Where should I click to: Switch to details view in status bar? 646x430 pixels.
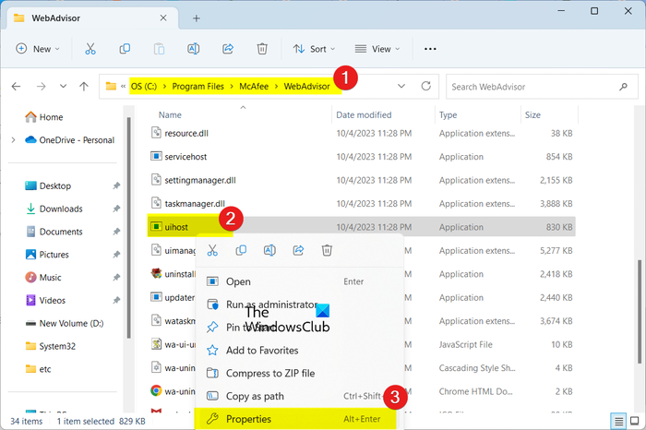coord(617,422)
